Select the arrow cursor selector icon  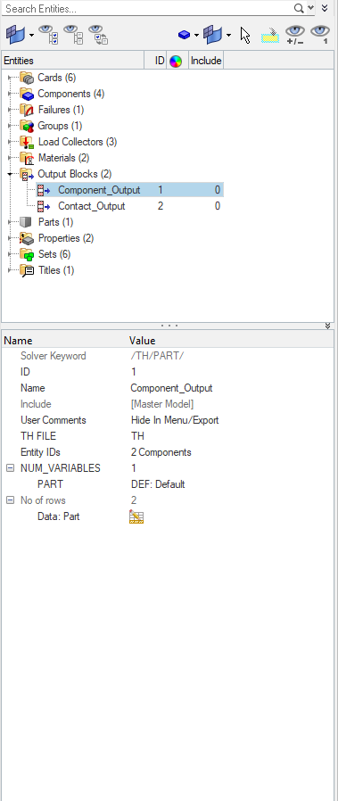tap(245, 36)
